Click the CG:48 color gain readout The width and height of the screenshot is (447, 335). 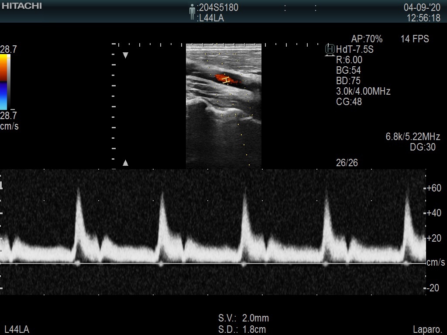pyautogui.click(x=349, y=102)
